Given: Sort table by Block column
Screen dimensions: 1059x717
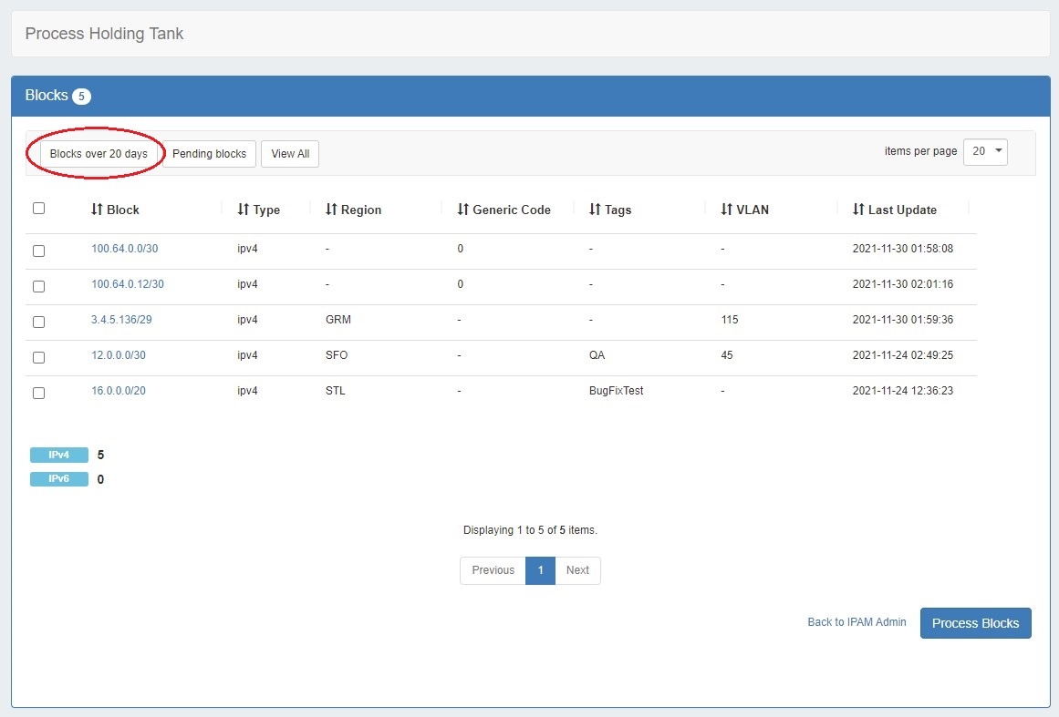Looking at the screenshot, I should [x=116, y=210].
